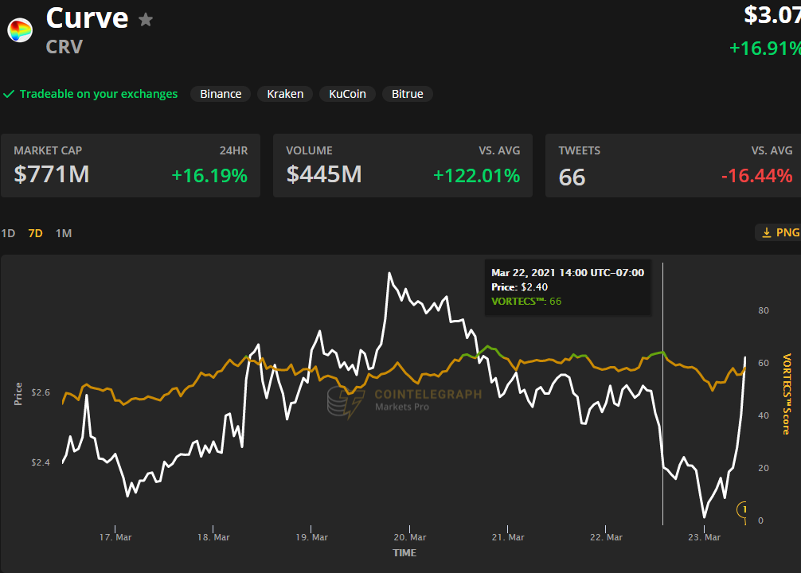Click the 18. Mar date axis label
This screenshot has width=801, height=573.
(x=213, y=537)
